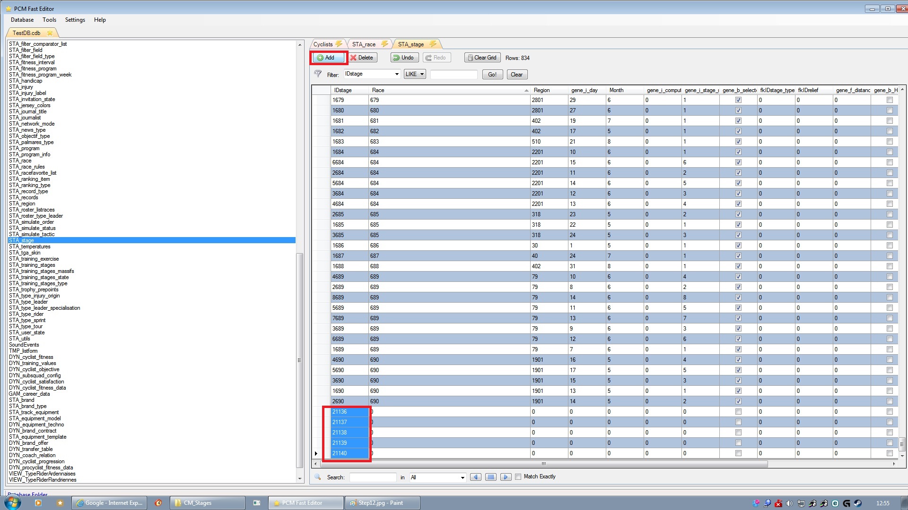Open the STA_race tab
Viewport: 908px width, 510px height.
click(x=364, y=44)
